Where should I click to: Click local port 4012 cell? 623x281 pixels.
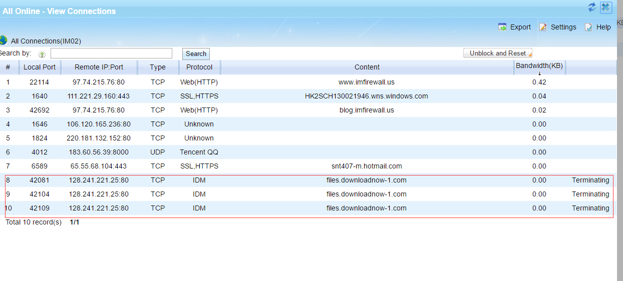pos(40,152)
